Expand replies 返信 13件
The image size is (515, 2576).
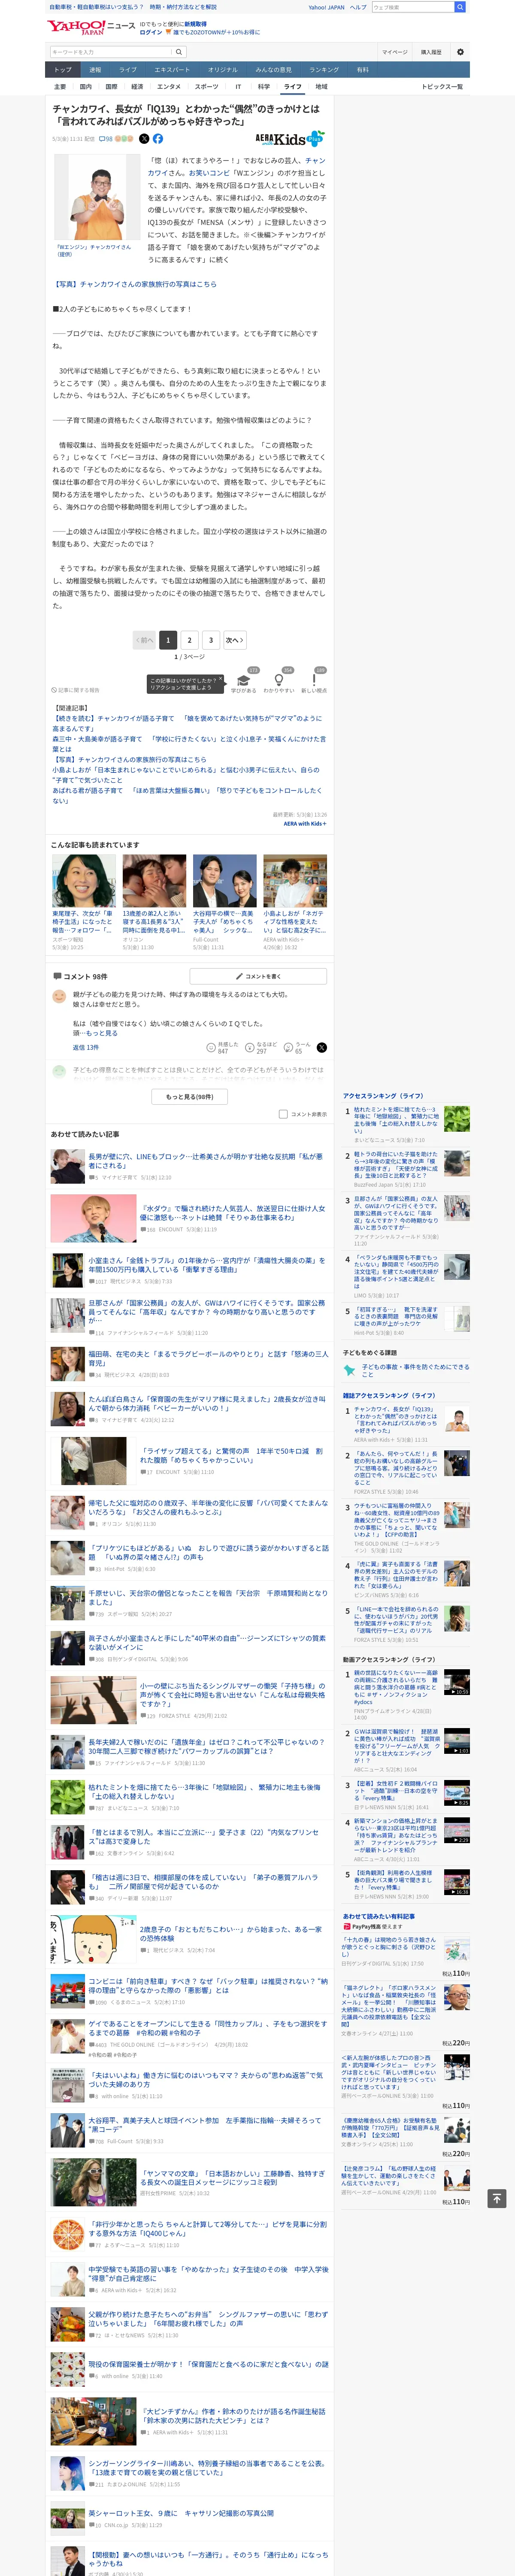(x=86, y=1047)
